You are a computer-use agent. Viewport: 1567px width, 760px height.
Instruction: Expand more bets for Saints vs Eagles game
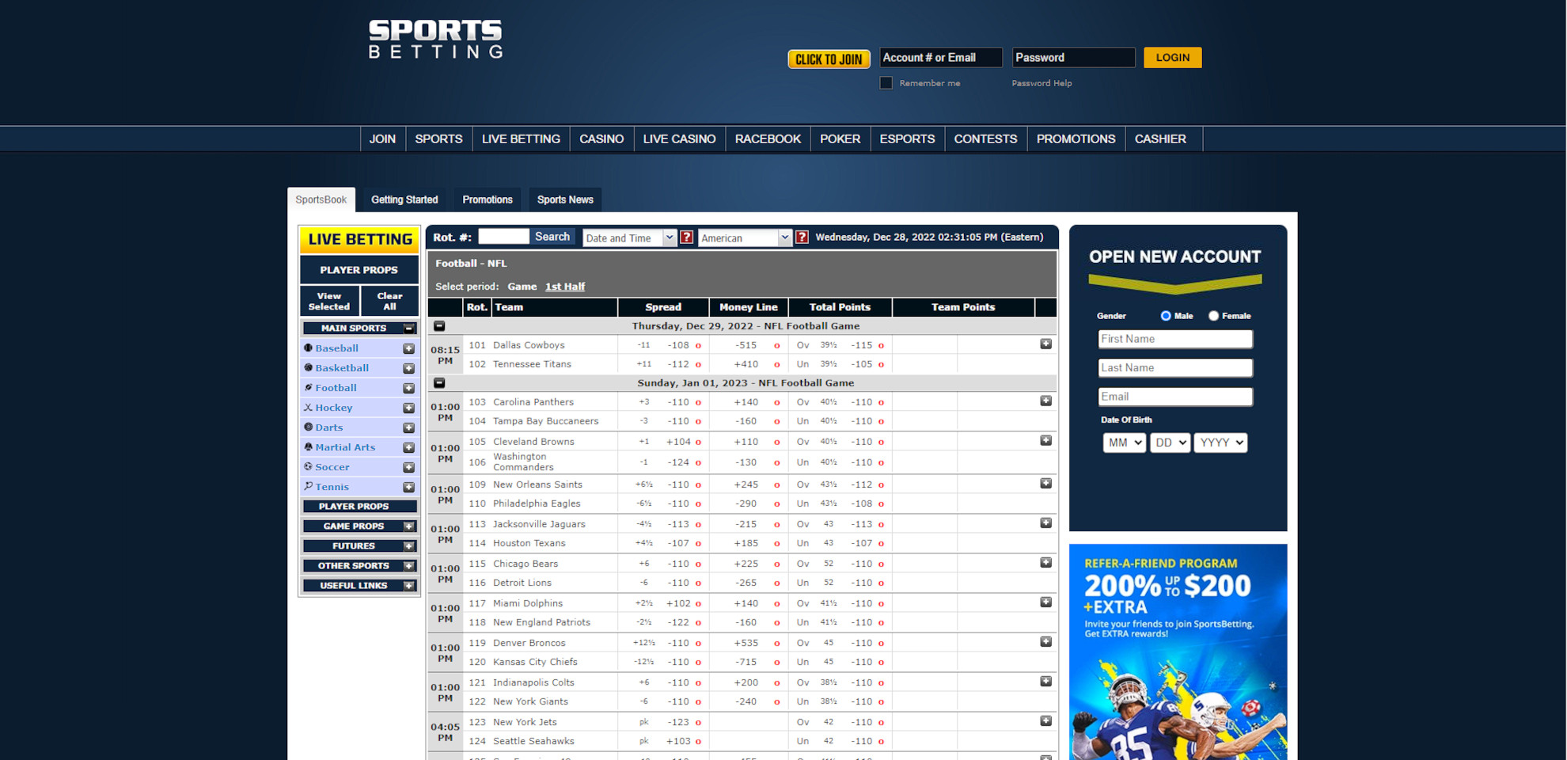click(x=1045, y=484)
